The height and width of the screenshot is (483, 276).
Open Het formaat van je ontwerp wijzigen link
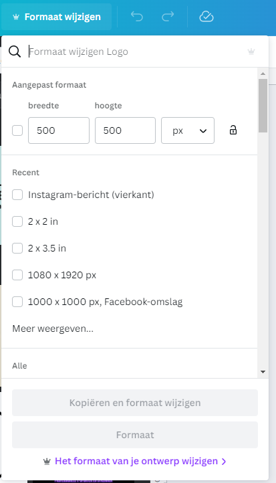click(135, 461)
